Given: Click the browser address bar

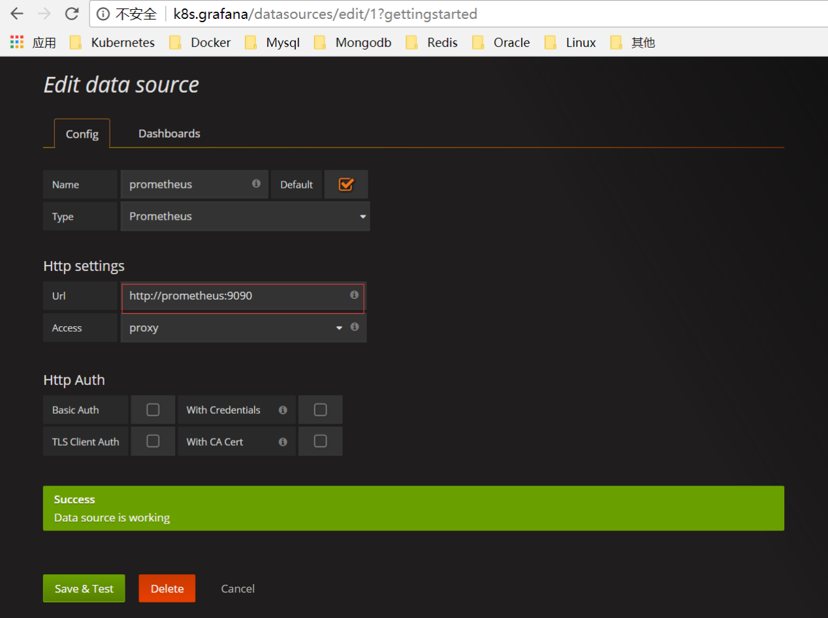Looking at the screenshot, I should click(x=460, y=14).
